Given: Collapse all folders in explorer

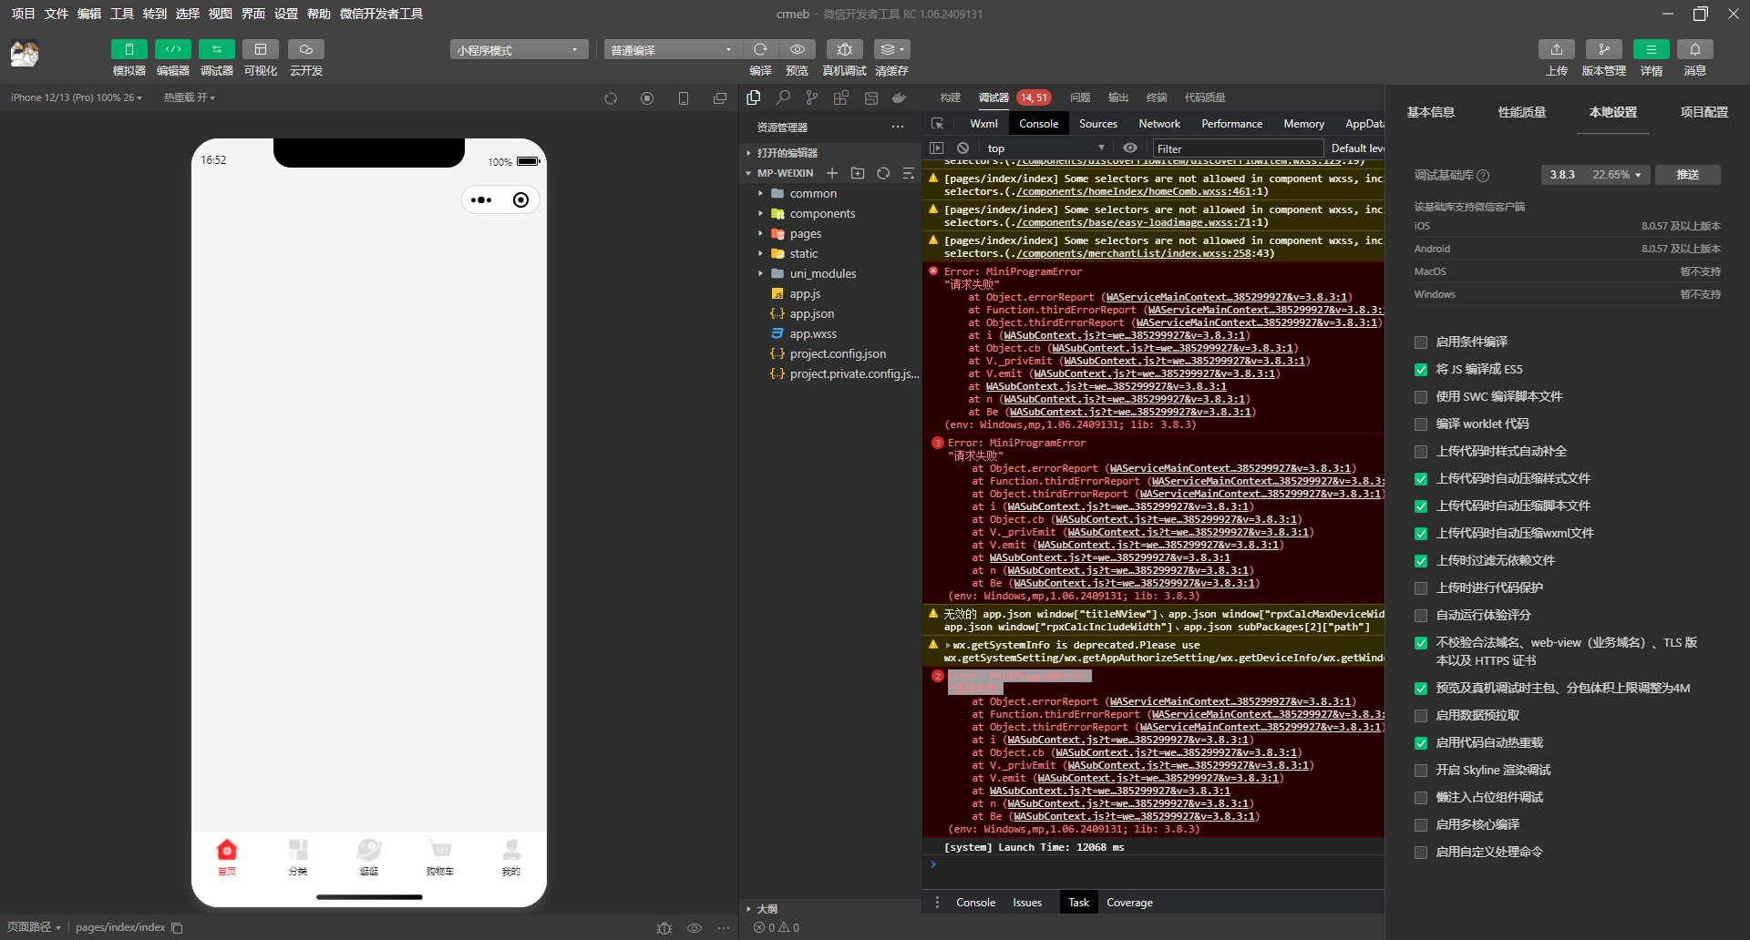Looking at the screenshot, I should [908, 173].
